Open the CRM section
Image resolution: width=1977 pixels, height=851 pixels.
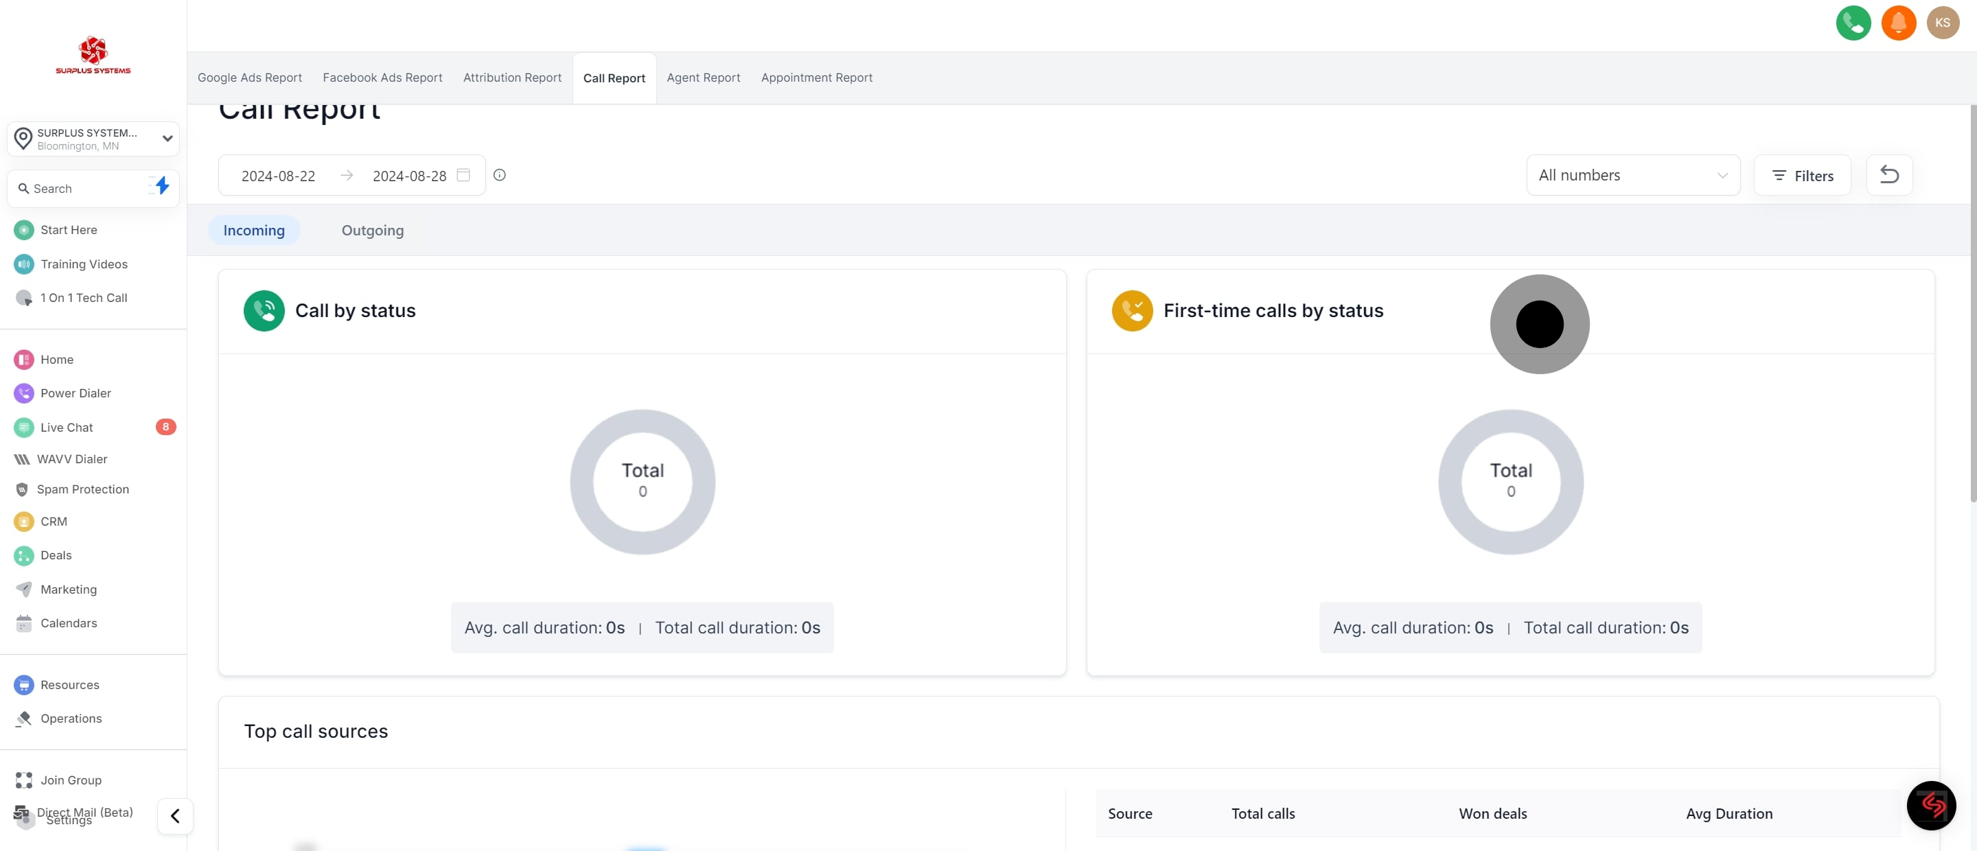coord(53,522)
